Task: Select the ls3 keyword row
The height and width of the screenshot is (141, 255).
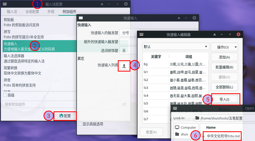Action: (x=176, y=88)
